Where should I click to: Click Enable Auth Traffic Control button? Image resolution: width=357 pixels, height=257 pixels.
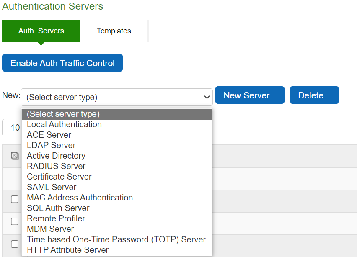62,63
